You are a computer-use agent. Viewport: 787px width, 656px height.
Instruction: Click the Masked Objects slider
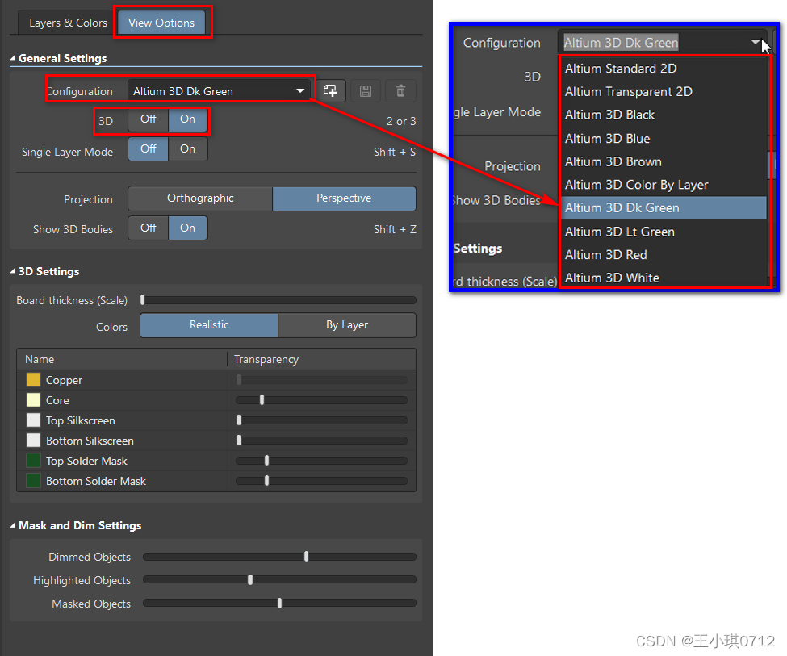tap(279, 603)
